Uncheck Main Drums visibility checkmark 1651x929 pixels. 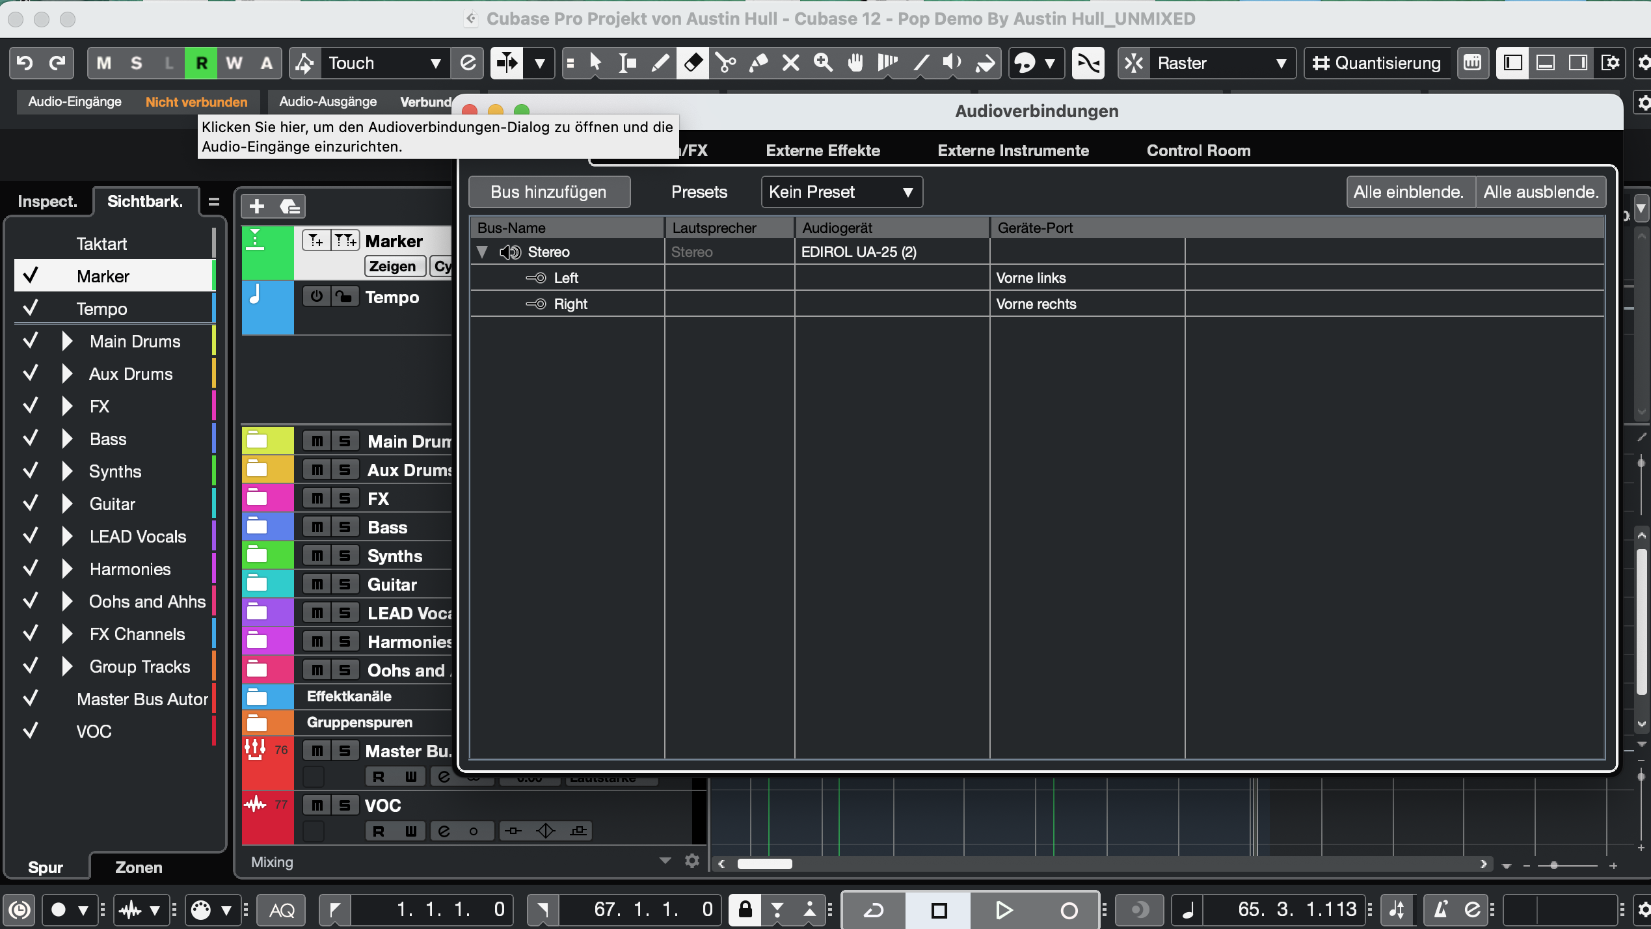tap(31, 341)
